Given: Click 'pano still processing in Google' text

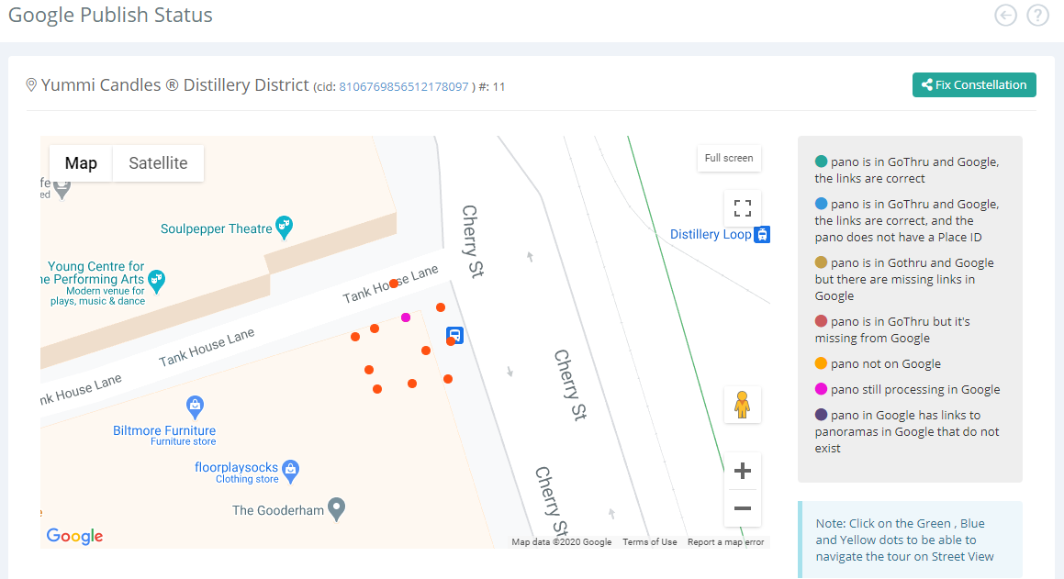Looking at the screenshot, I should pos(915,390).
